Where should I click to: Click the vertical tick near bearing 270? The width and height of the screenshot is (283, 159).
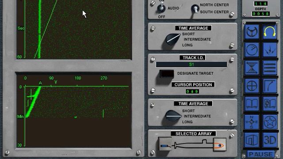point(103,114)
